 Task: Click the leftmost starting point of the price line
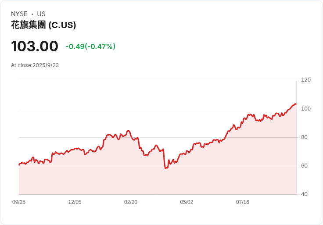tap(19, 165)
